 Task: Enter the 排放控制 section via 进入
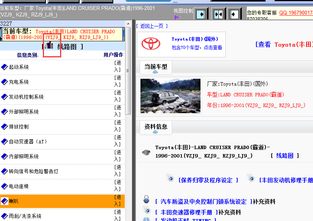117,126
